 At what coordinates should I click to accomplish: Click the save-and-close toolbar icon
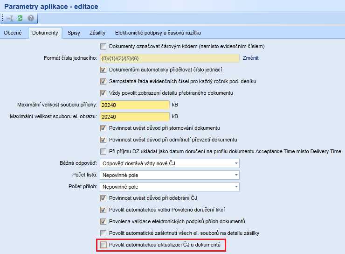click(x=10, y=18)
